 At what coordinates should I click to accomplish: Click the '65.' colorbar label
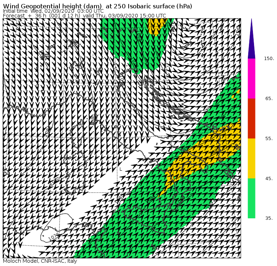pyautogui.click(x=269, y=99)
